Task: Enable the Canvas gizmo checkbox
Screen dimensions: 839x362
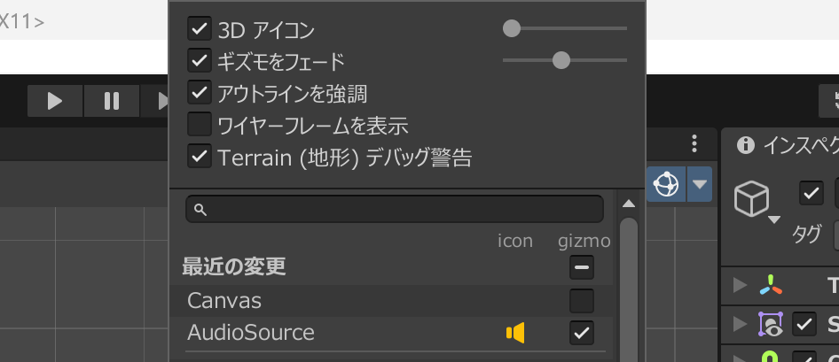Action: click(x=582, y=301)
